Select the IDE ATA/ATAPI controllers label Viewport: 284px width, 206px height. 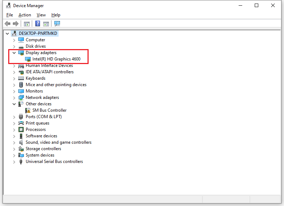(50, 72)
